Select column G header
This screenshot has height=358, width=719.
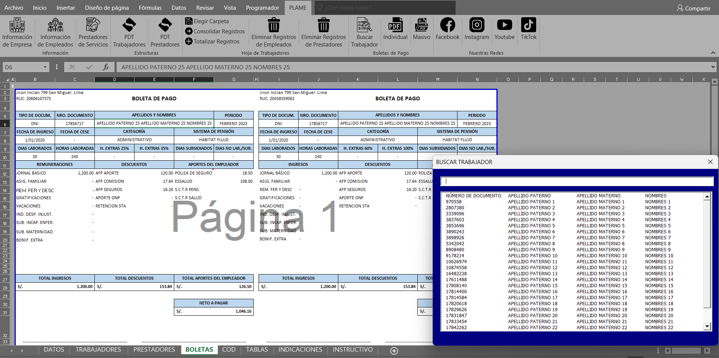tap(234, 79)
